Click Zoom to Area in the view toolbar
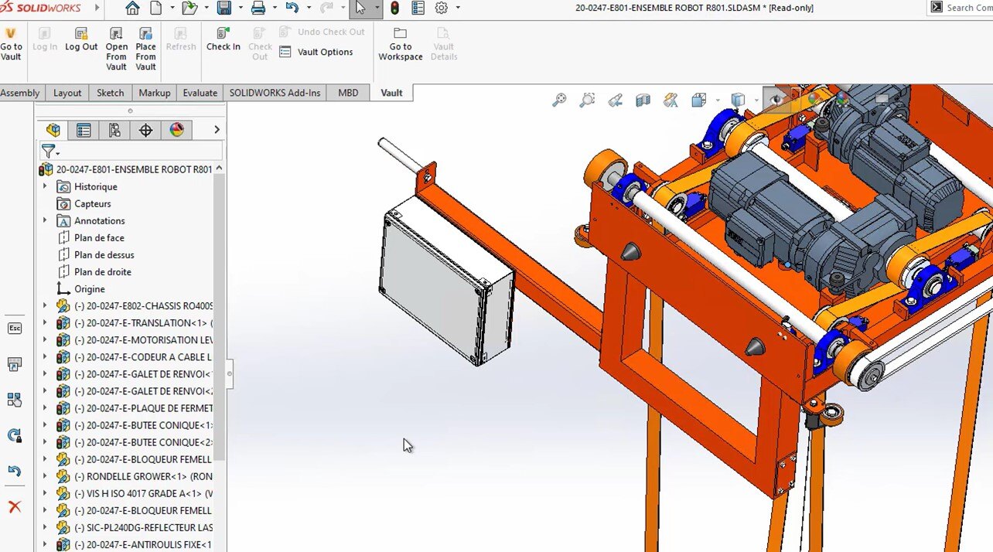This screenshot has height=552, width=993. (588, 100)
